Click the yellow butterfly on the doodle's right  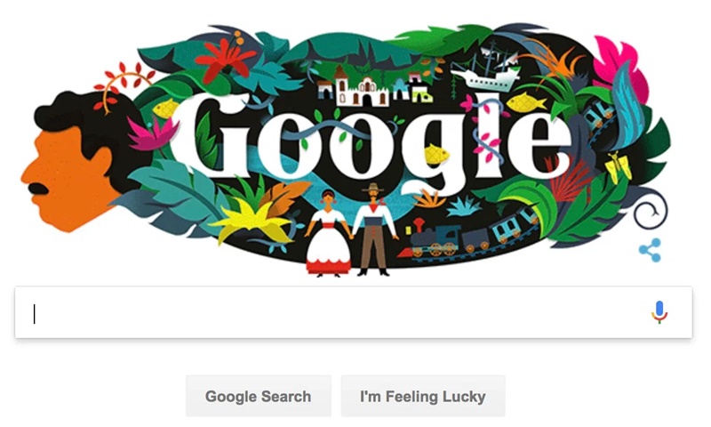click(x=618, y=166)
